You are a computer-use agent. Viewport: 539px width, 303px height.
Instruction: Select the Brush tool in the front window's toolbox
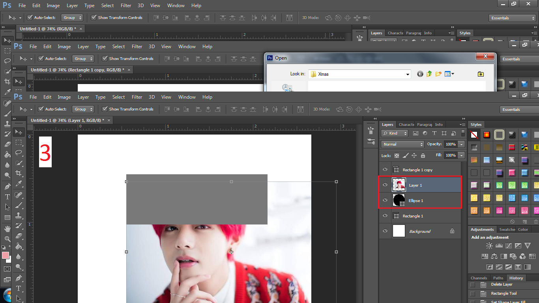(18, 206)
